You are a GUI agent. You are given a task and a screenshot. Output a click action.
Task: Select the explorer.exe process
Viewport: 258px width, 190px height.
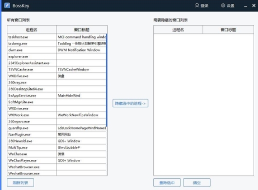click(x=56, y=56)
